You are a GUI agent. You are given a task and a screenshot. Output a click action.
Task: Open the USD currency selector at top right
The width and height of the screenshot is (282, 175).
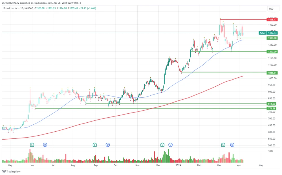272,9
